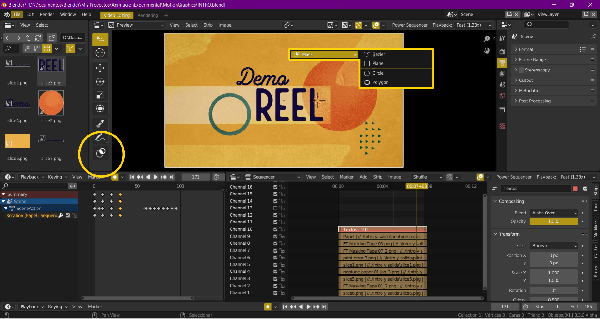The width and height of the screenshot is (600, 319).
Task: Choose Circle from the Mask submenu
Action: (396, 73)
